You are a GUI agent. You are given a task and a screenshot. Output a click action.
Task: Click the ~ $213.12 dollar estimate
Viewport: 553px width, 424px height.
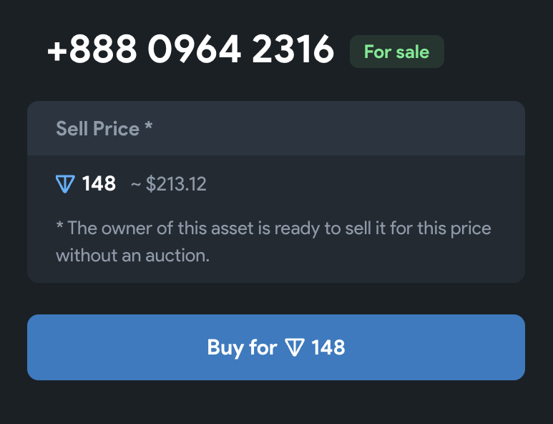point(169,184)
